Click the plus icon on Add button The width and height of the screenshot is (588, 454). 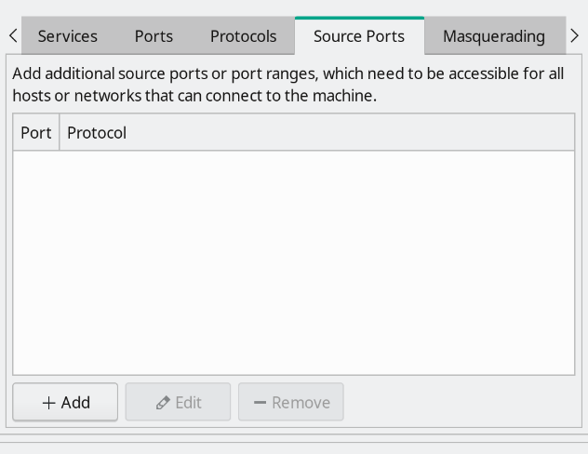48,403
